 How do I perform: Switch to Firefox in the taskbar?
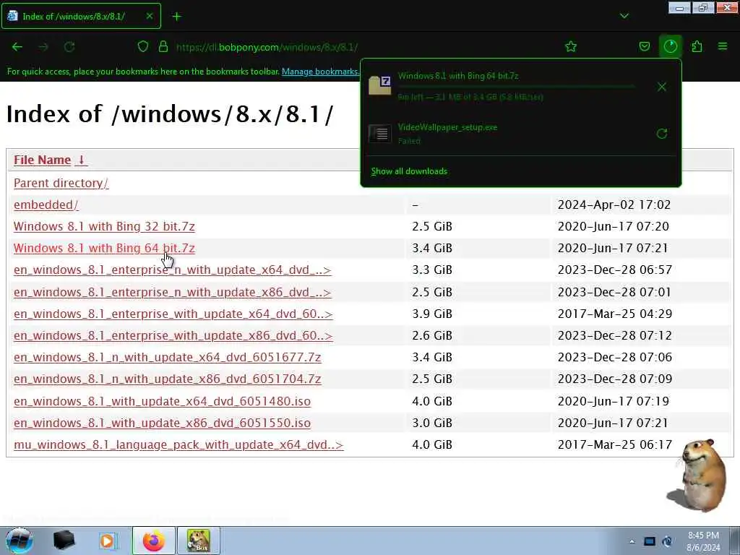[153, 541]
